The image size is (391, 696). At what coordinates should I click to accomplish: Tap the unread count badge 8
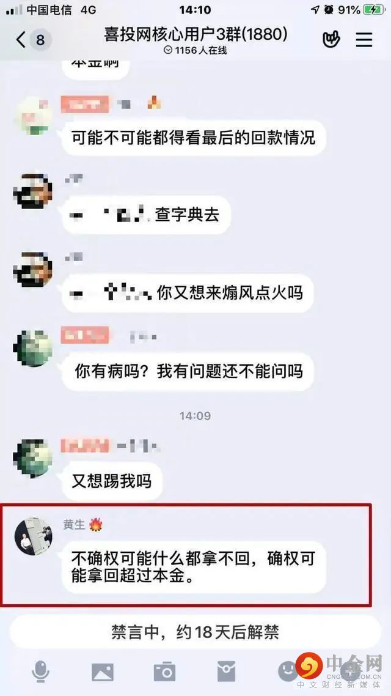click(40, 40)
